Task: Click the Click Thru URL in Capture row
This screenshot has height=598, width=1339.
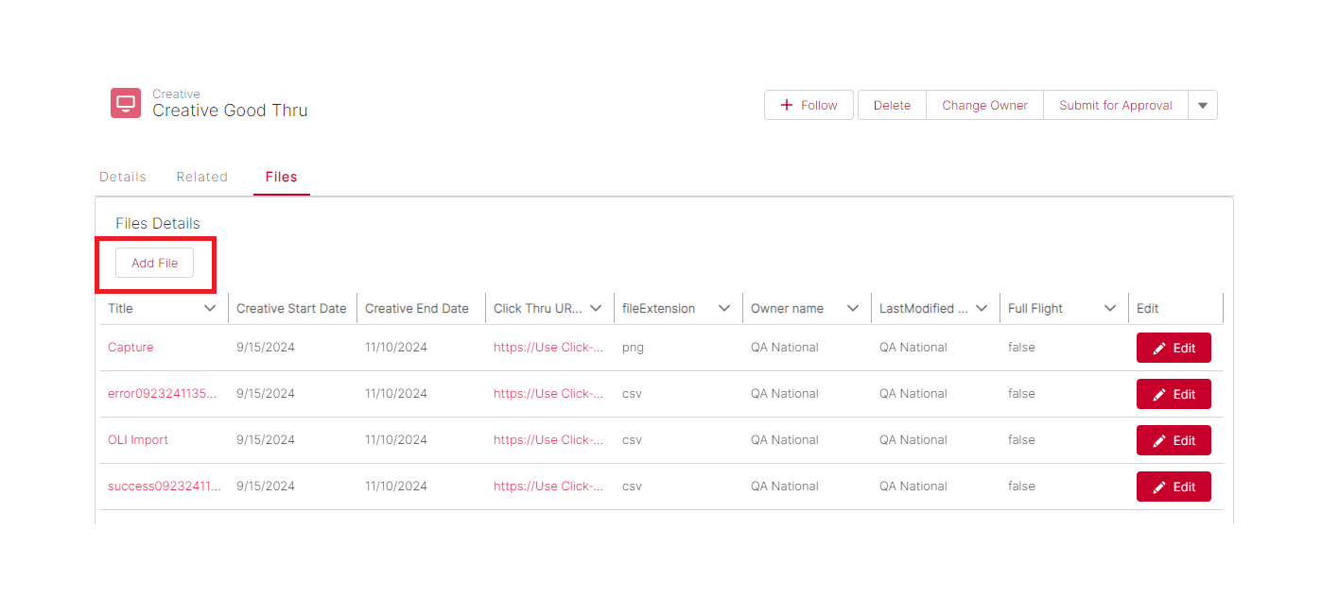Action: 548,347
